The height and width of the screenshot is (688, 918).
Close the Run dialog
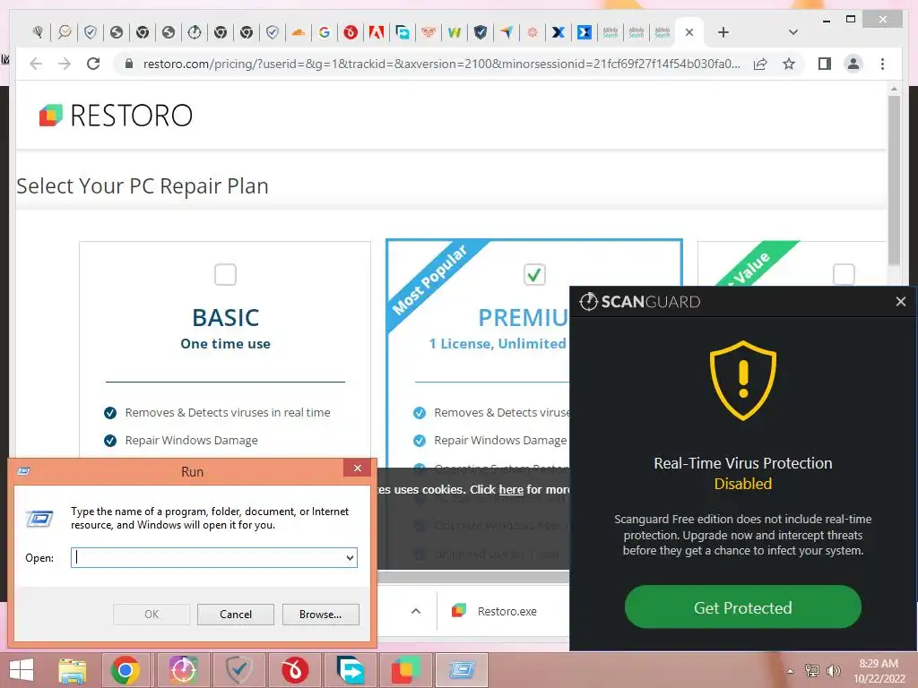tap(357, 468)
